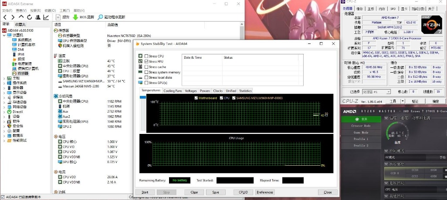
Task: Click the Start button in stability test
Action: click(145, 192)
